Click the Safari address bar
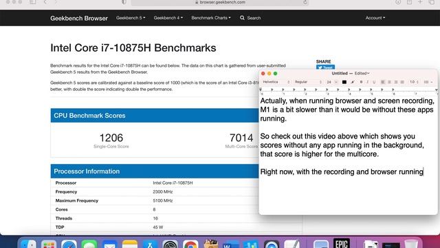 tap(220, 2)
